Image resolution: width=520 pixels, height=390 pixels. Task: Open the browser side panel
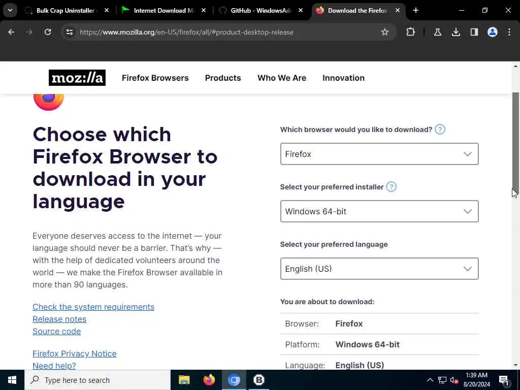474,32
